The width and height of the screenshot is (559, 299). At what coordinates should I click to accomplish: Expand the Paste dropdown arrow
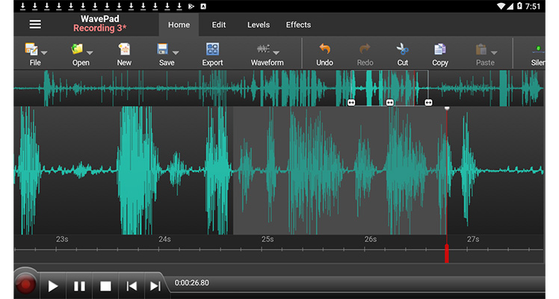coord(494,53)
